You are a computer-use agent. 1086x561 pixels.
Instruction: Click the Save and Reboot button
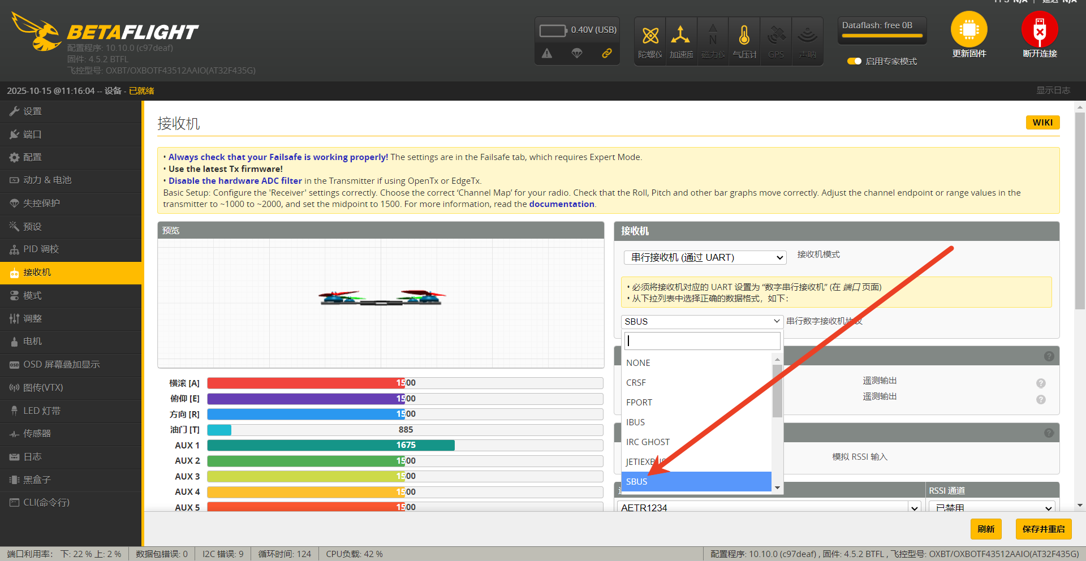click(1043, 529)
